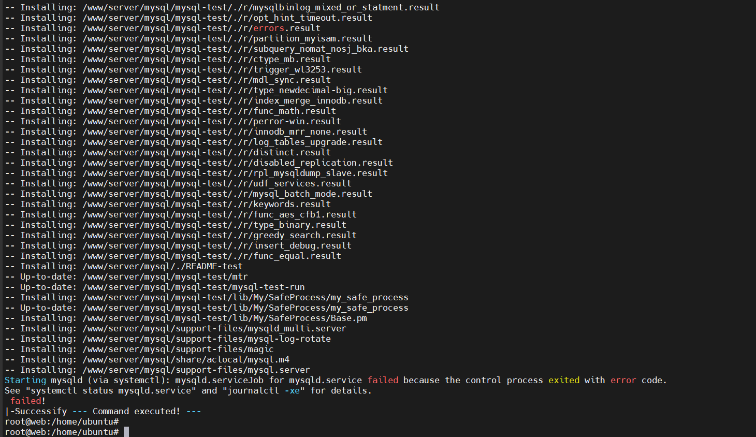
Task: Click the Up-to-date mysql-test-run line
Action: [x=193, y=287]
